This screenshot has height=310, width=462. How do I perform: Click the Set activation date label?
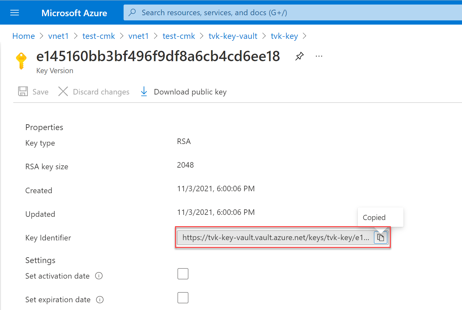coord(58,276)
